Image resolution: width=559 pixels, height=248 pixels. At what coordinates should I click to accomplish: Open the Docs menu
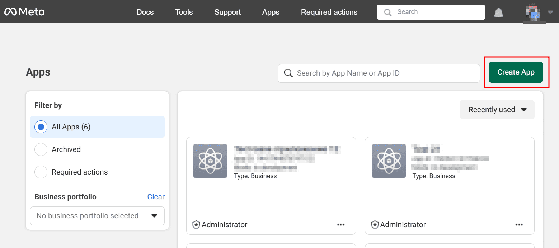click(145, 12)
